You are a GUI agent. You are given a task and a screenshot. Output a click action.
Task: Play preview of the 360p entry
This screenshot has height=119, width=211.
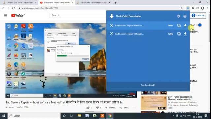pyautogui.click(x=111, y=25)
